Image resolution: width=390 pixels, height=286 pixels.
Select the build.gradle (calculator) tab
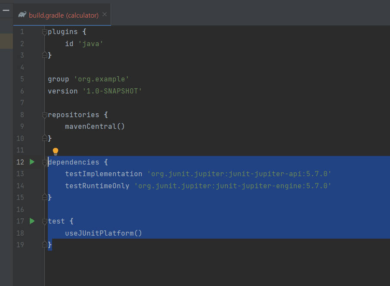coord(62,15)
